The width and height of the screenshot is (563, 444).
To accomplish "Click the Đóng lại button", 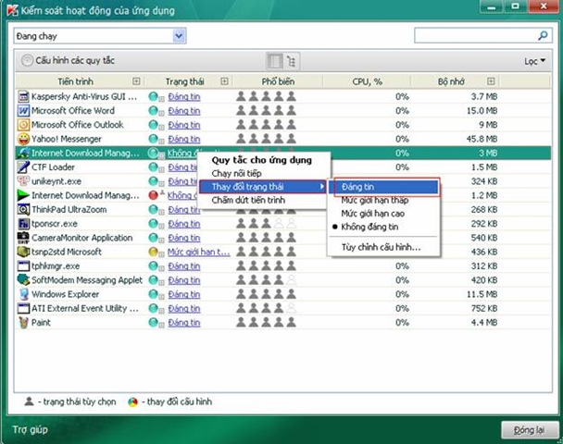I will click(530, 430).
